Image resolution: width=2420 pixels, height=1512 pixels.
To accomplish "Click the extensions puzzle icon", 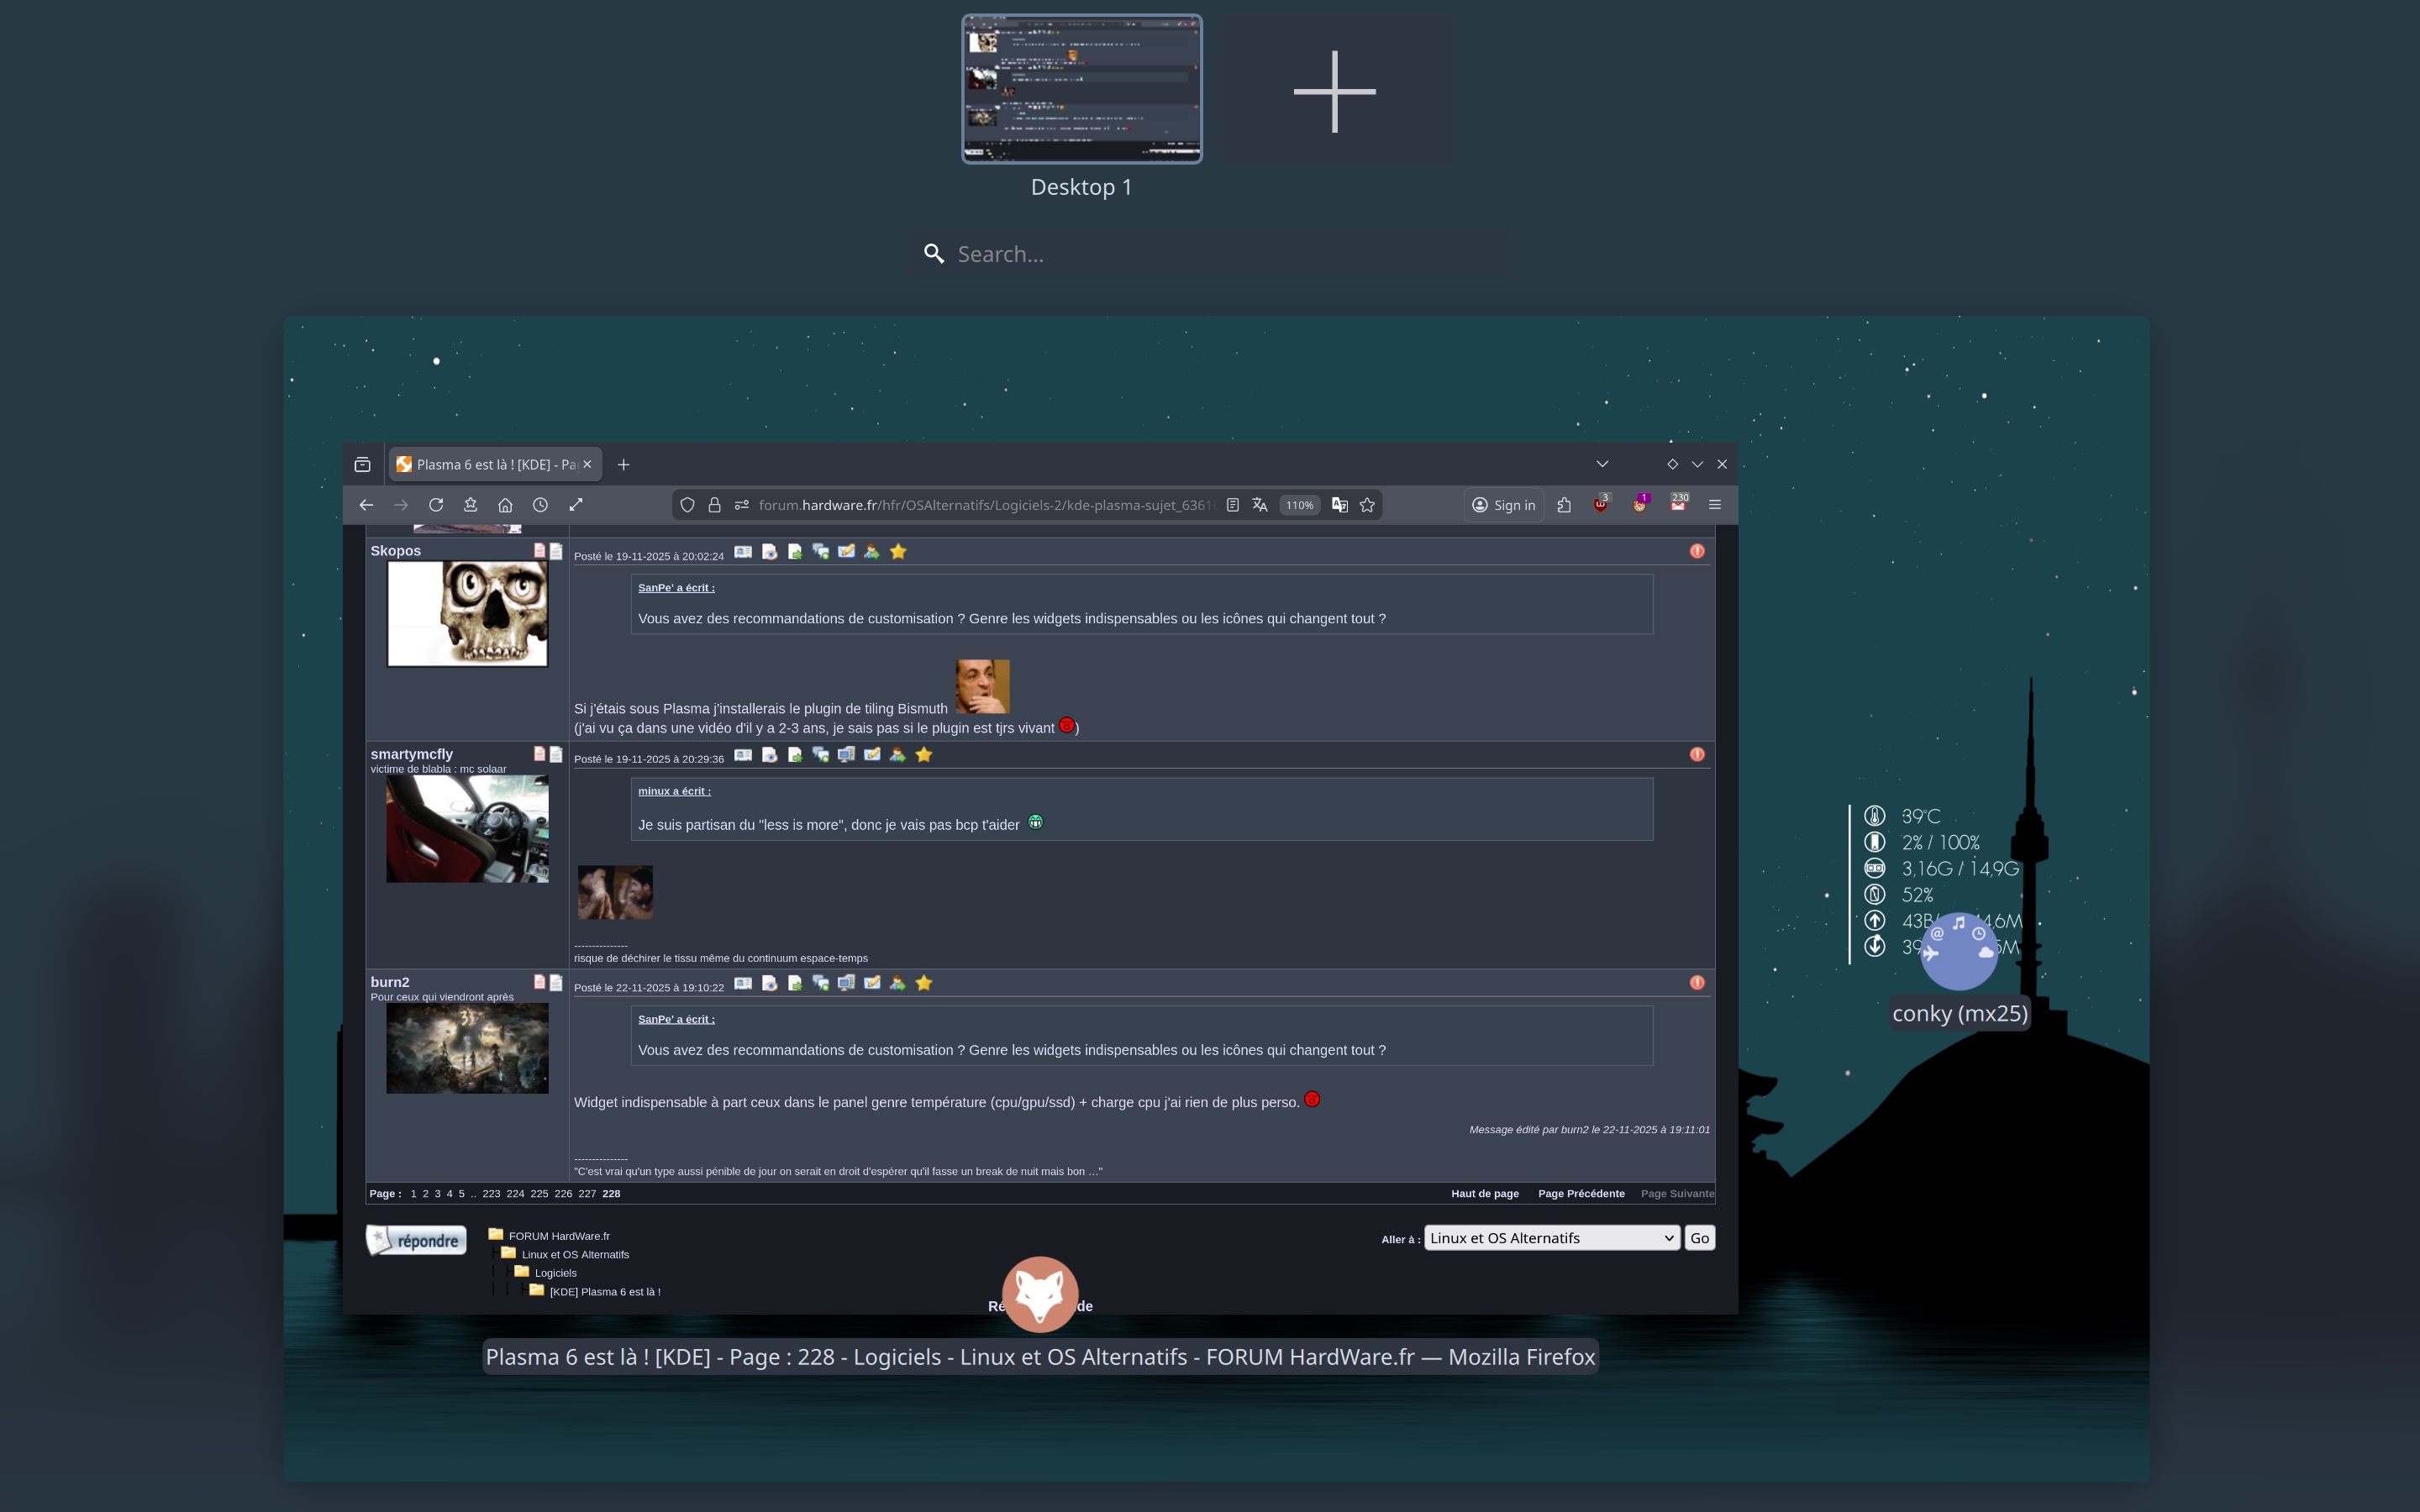I will coord(1564,505).
